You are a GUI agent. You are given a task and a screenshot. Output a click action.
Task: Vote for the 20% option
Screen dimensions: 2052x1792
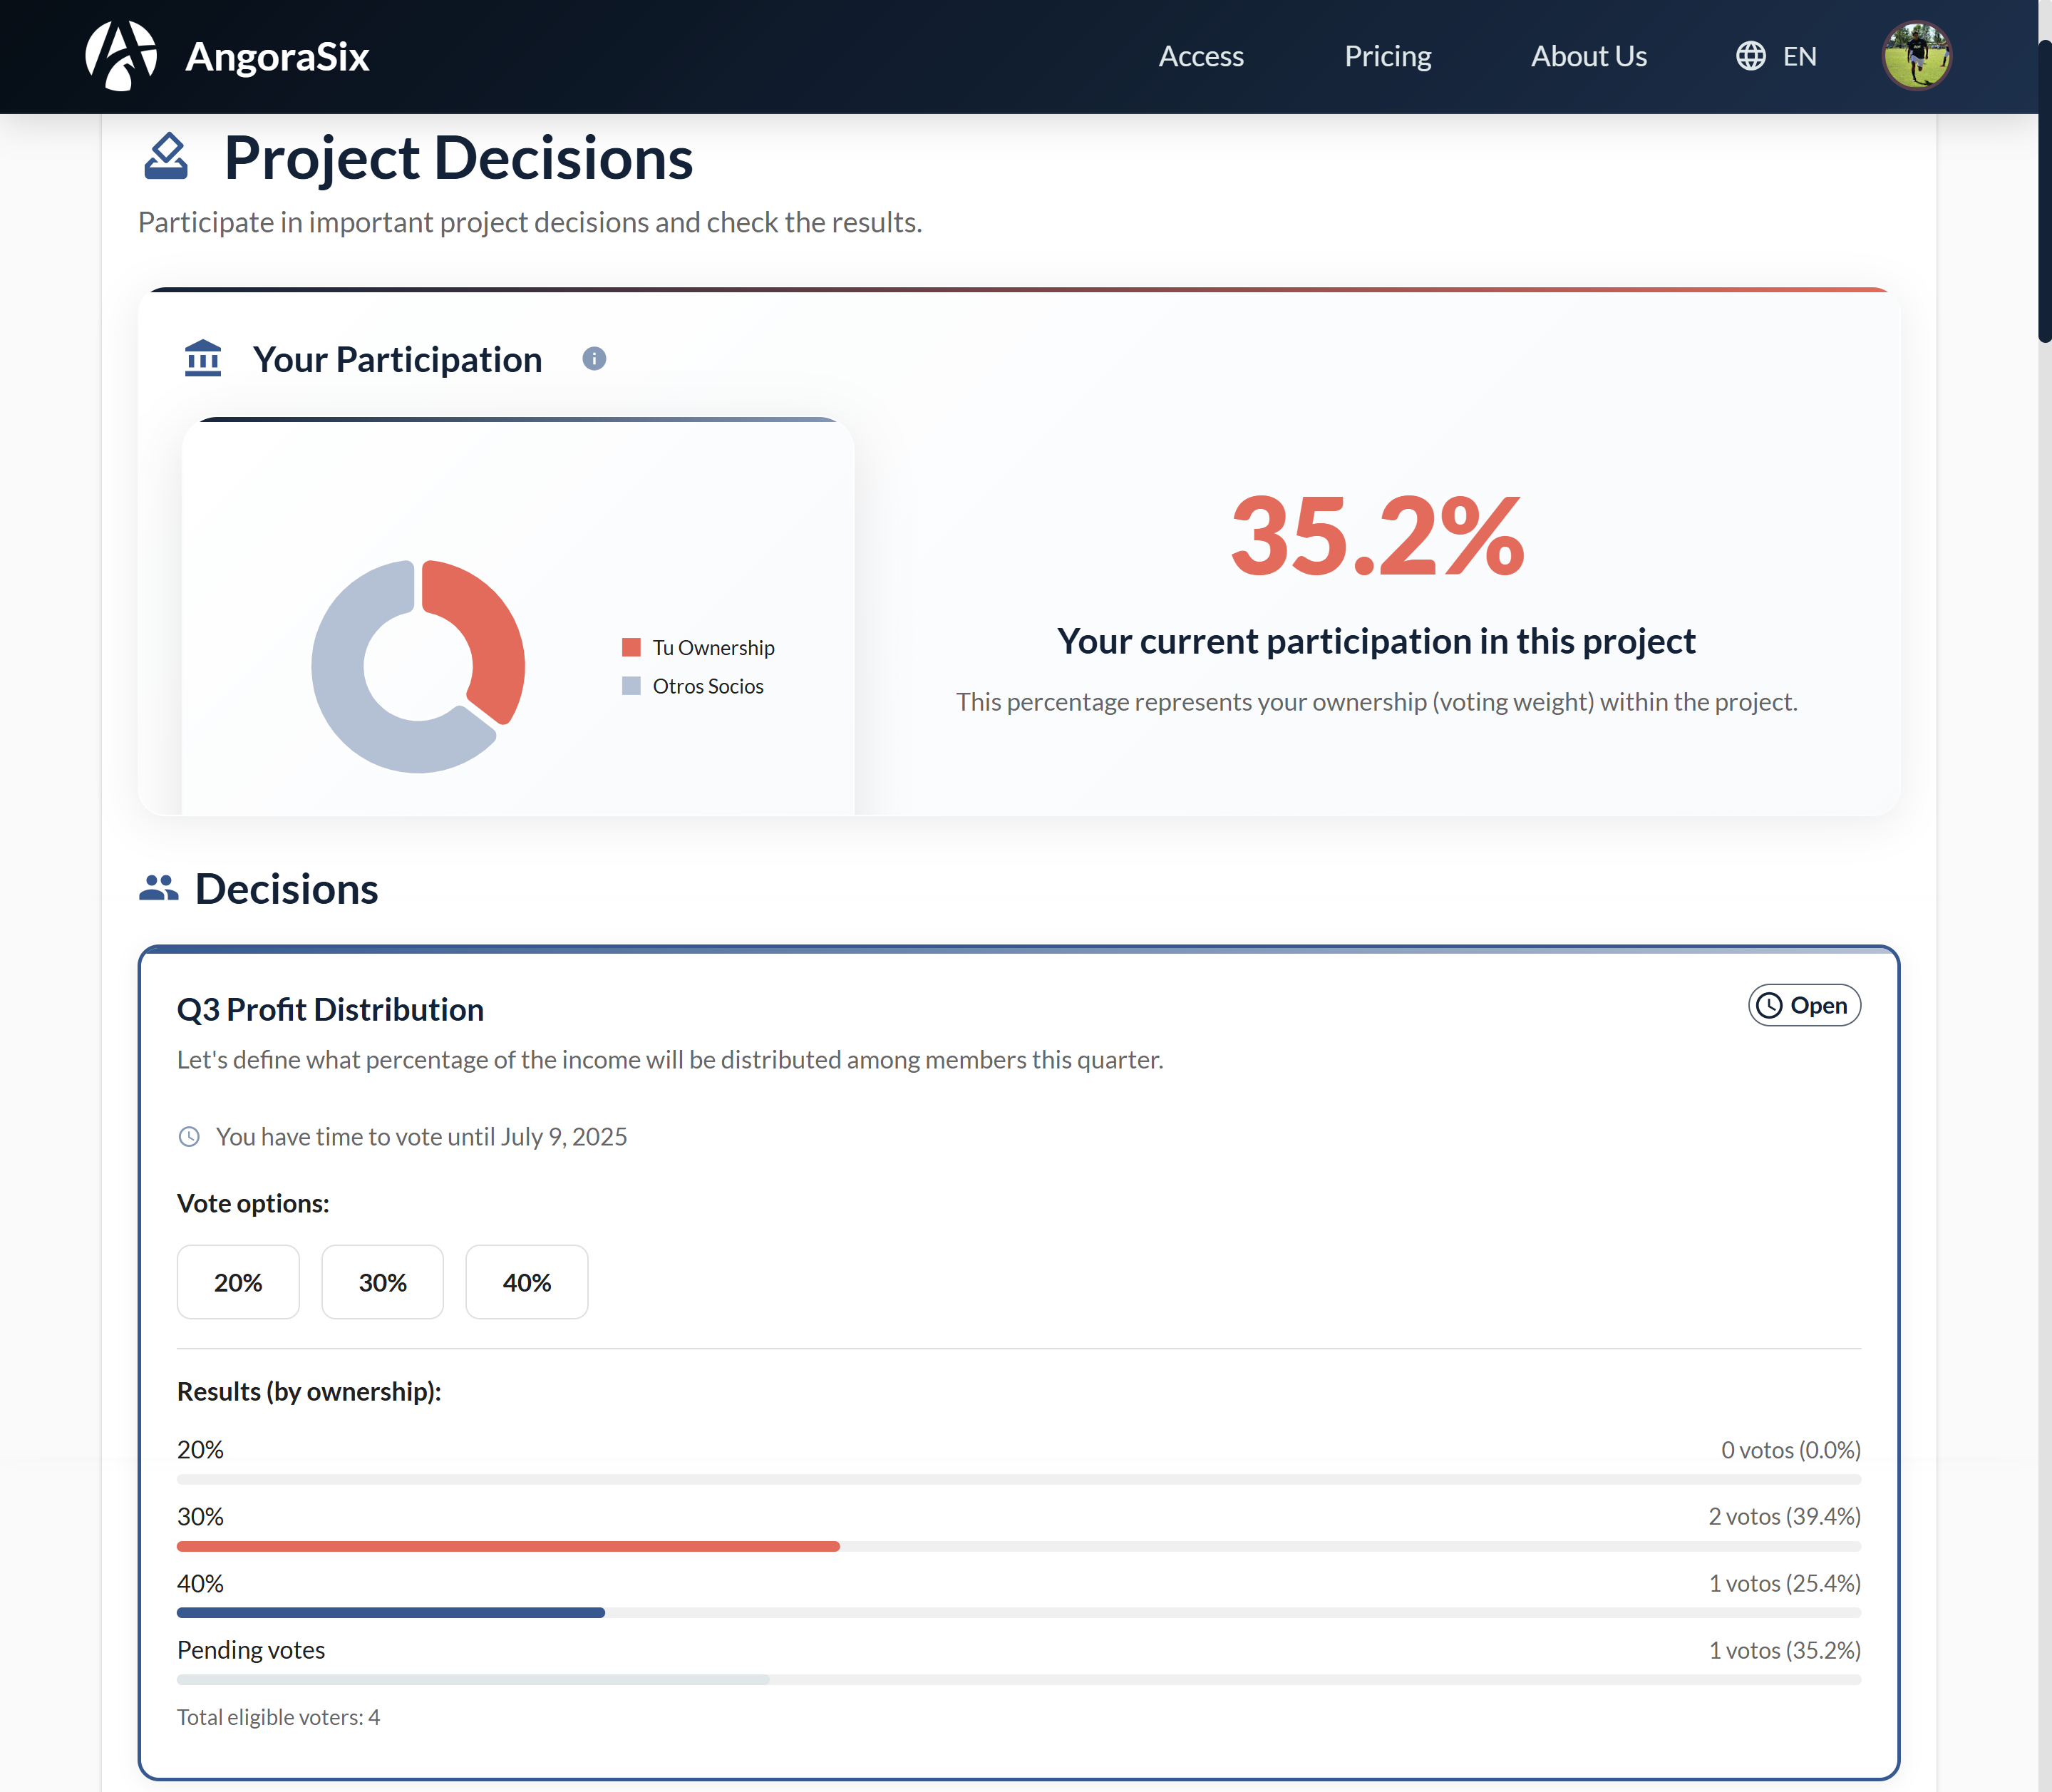point(238,1282)
